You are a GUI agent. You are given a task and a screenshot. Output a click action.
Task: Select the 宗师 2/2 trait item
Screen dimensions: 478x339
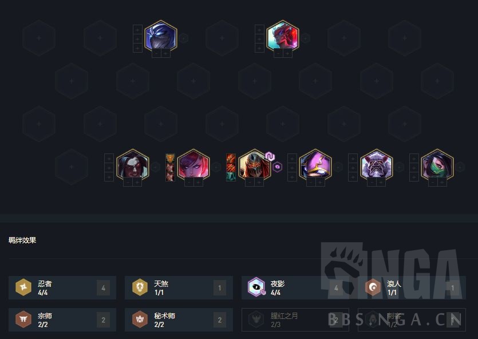point(62,320)
